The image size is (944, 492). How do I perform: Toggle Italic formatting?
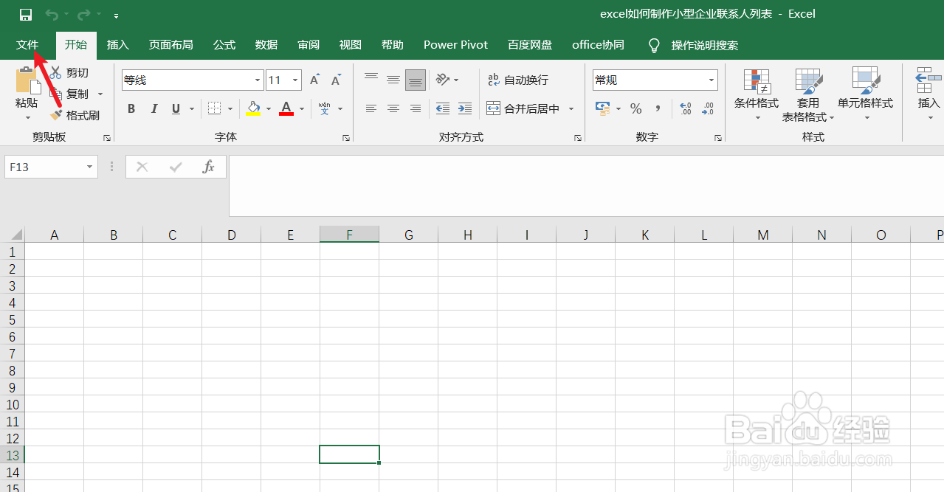[x=154, y=108]
